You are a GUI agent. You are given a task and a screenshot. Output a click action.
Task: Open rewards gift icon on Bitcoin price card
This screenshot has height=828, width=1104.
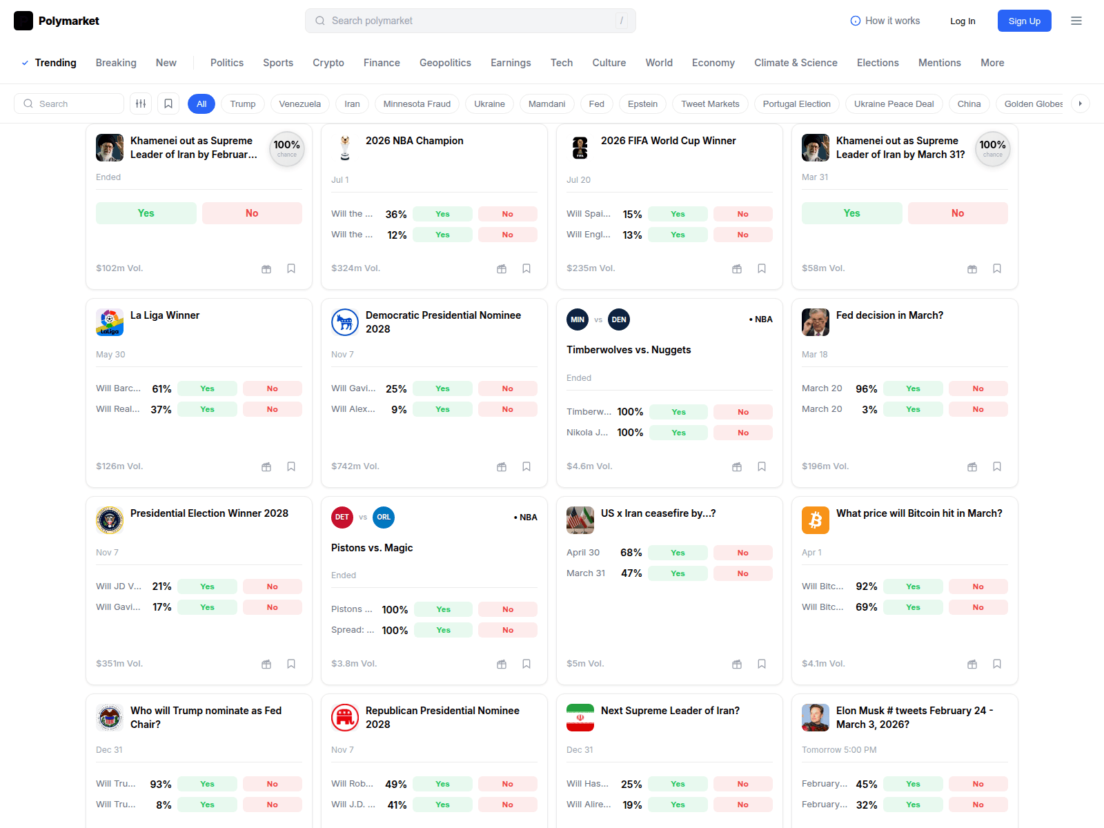(972, 664)
